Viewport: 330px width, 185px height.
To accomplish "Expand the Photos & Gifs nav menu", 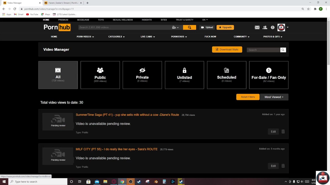I will click(273, 37).
